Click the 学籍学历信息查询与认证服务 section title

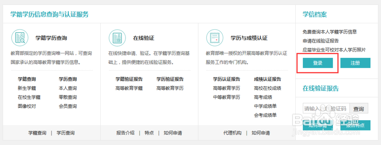(x=49, y=14)
